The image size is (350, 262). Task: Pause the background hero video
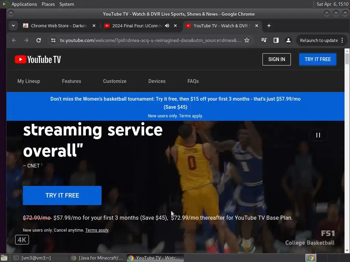(318, 135)
